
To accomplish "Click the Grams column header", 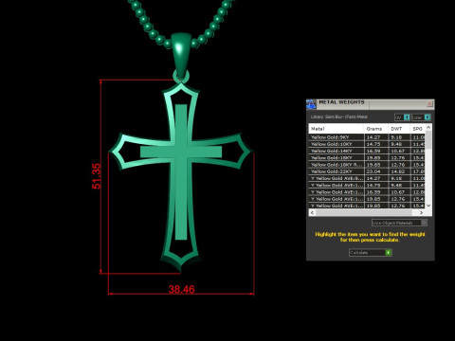I will point(376,129).
